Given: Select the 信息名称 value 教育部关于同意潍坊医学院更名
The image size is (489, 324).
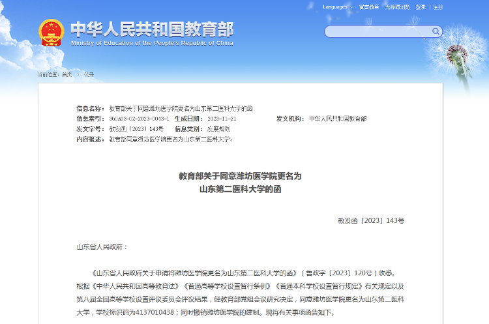Looking at the screenshot, I should [x=181, y=108].
